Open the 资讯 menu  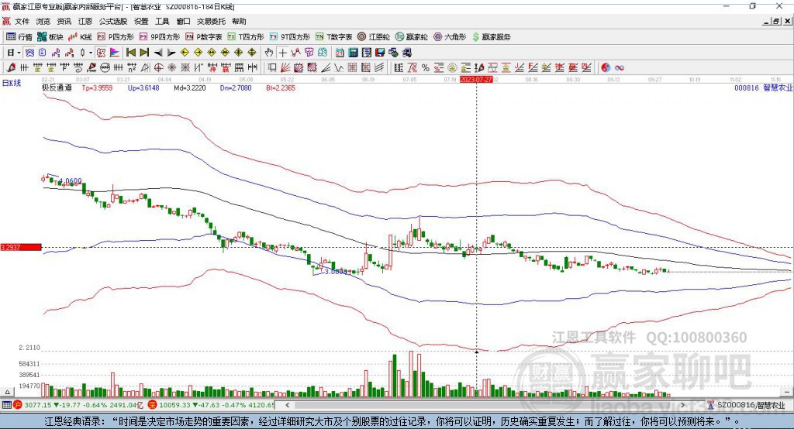(x=64, y=21)
